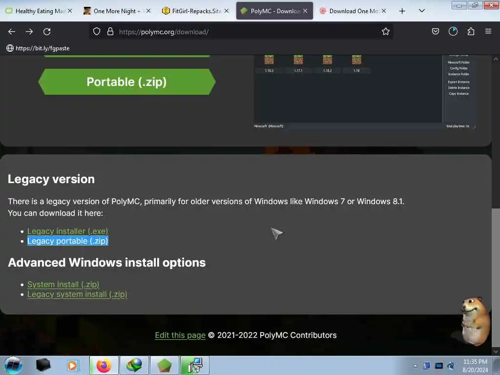Open the Firefox hamburger menu

click(488, 32)
